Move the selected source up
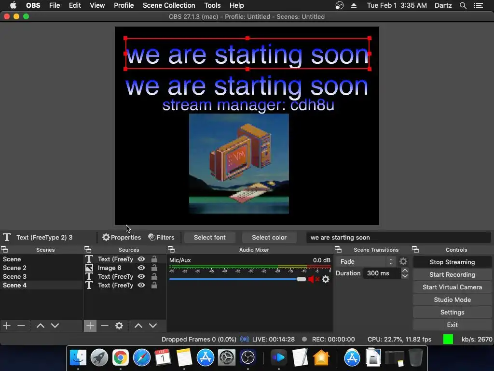 point(138,326)
